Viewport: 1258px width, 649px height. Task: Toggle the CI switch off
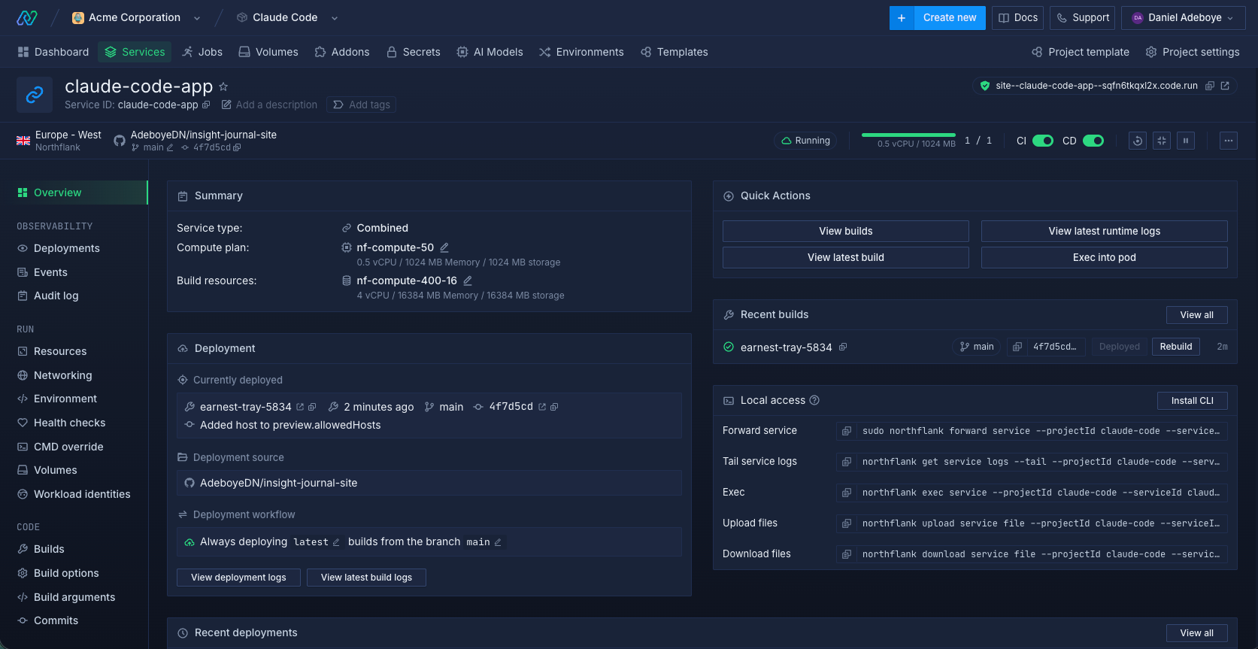pyautogui.click(x=1043, y=141)
